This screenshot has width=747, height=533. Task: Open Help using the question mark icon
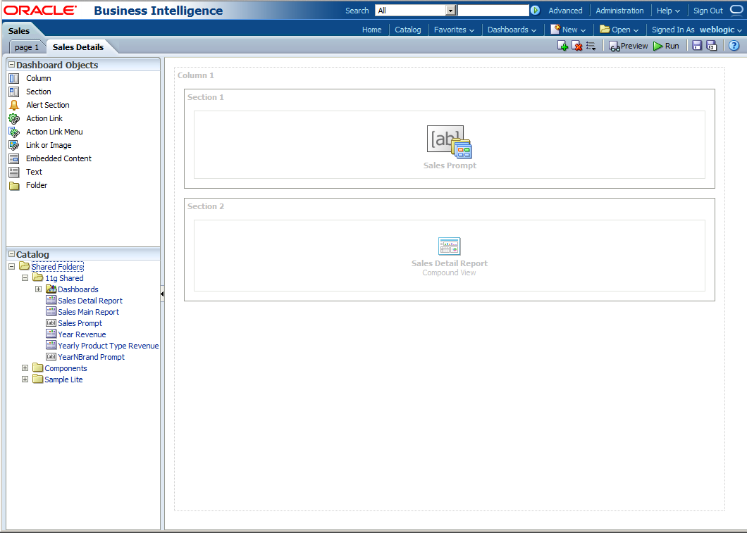coord(734,45)
